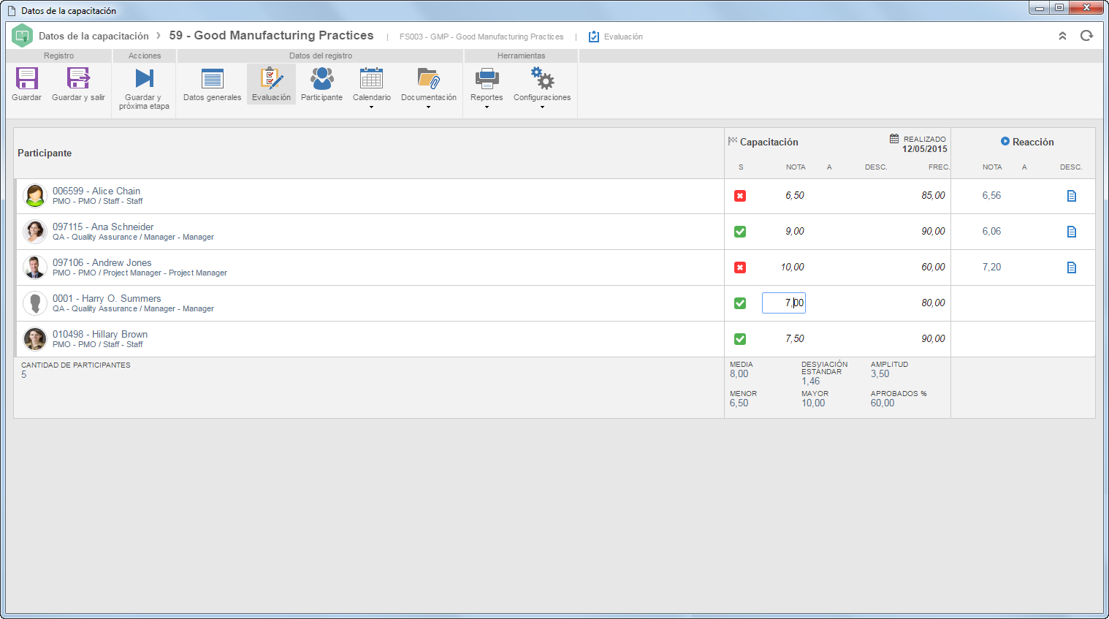This screenshot has width=1109, height=619.
Task: Click the Realizado calendar icon
Action: click(x=894, y=138)
